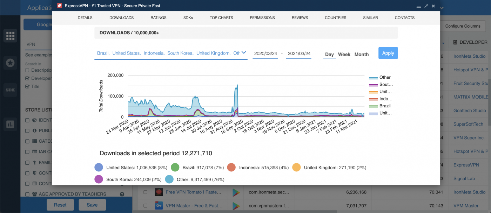Viewport: 491px width, 213px height.
Task: Check the PUBLI store listing filter
Action: (x=27, y=131)
